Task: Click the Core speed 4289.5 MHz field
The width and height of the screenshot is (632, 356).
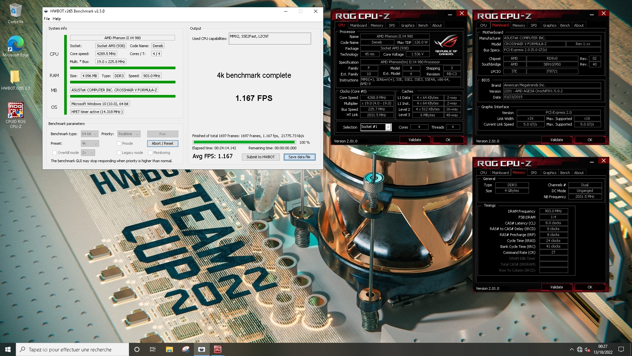Action: coord(106,54)
